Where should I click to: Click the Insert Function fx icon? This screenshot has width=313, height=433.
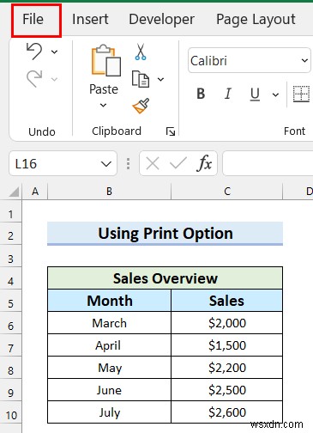(x=204, y=163)
